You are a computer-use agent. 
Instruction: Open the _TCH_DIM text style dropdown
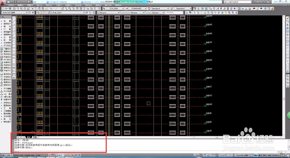click(123, 8)
